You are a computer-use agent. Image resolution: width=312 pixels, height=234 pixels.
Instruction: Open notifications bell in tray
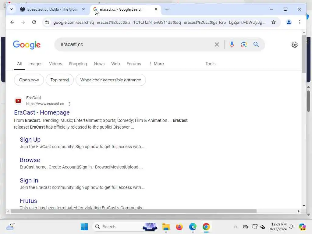pyautogui.click(x=291, y=227)
